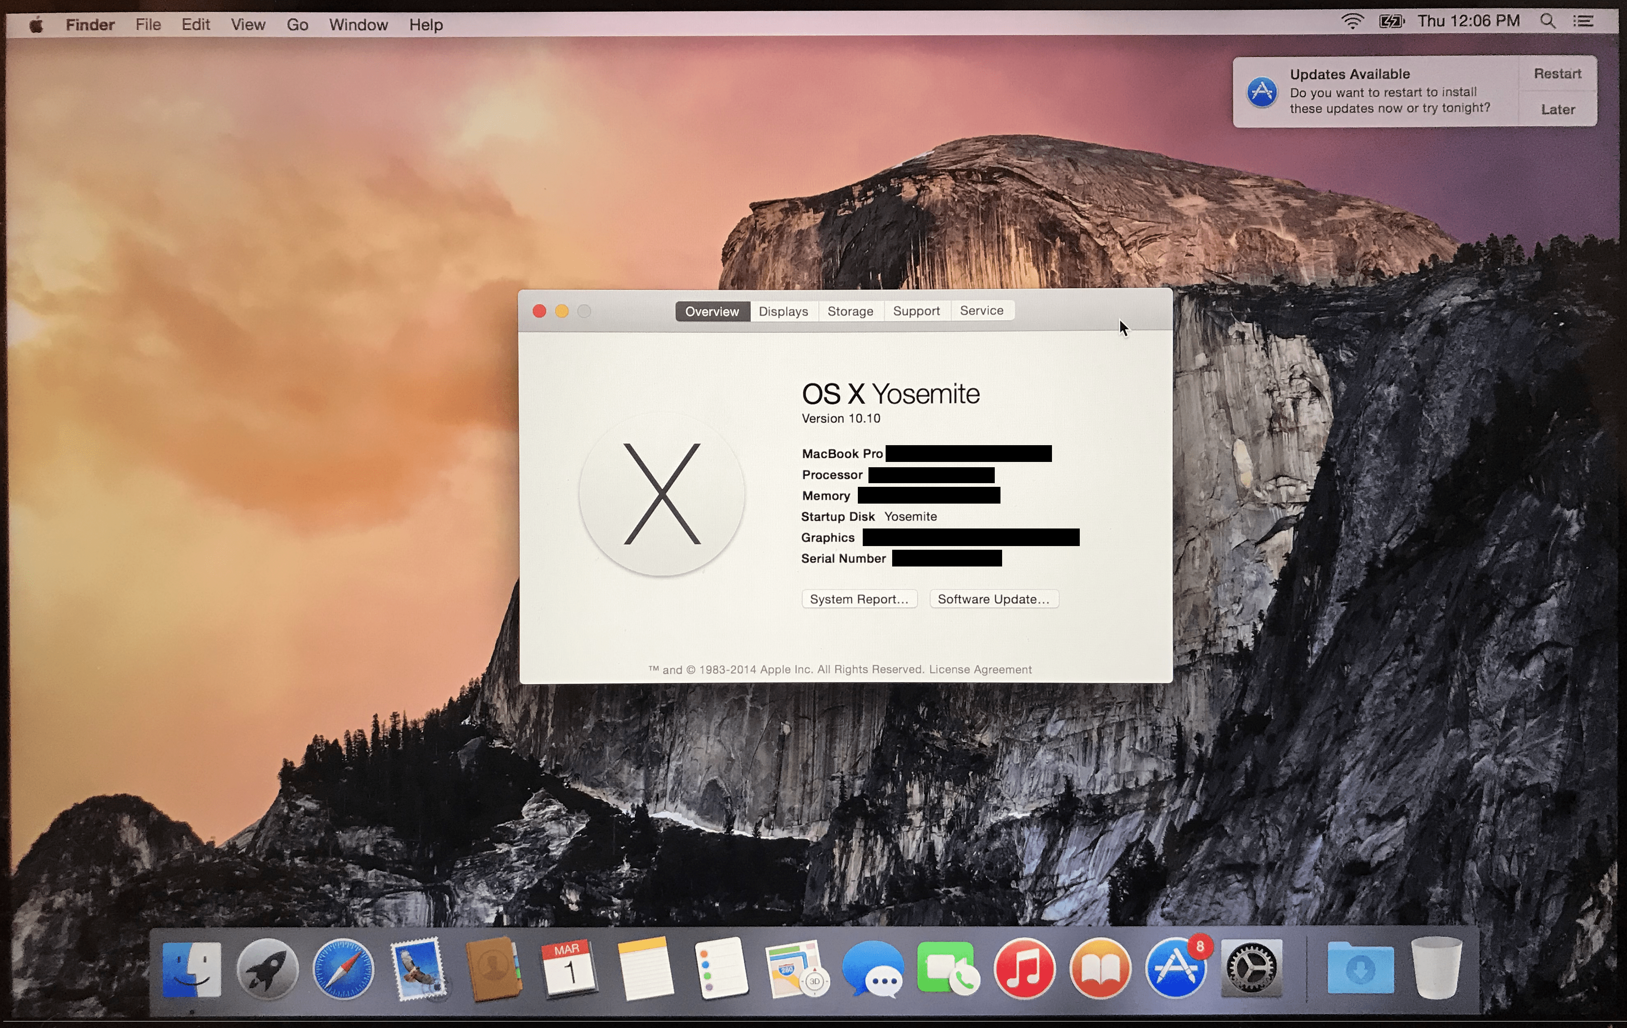Open Notes yellow pad icon in Dock
Screen dimensions: 1627x1028
click(x=645, y=969)
